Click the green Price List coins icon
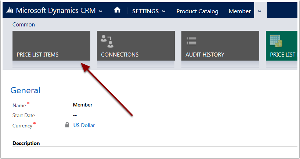This screenshot has height=159, width=300. (x=276, y=41)
